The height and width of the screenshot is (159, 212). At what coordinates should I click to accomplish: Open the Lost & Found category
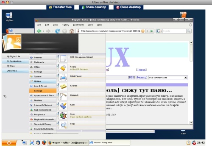43,86
